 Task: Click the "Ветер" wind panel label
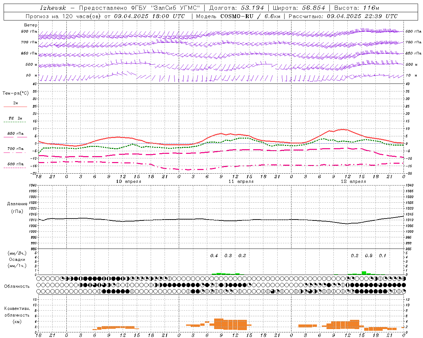31,25
